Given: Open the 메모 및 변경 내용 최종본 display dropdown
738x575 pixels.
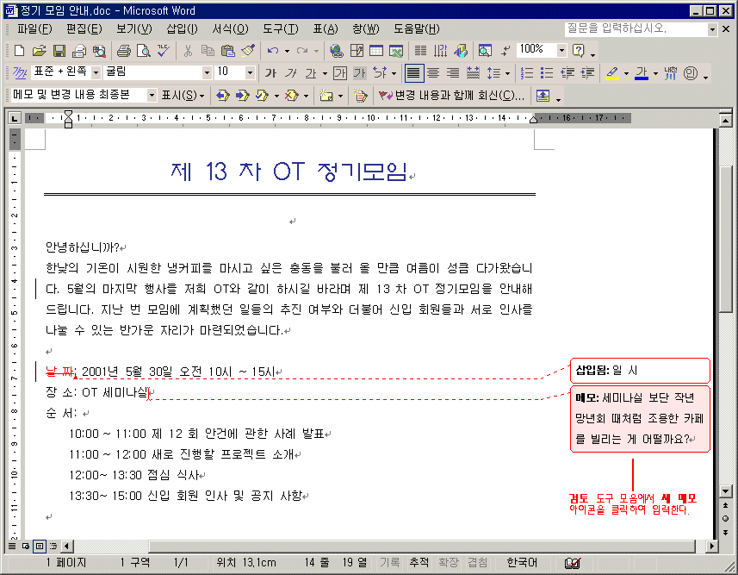Looking at the screenshot, I should (x=152, y=96).
